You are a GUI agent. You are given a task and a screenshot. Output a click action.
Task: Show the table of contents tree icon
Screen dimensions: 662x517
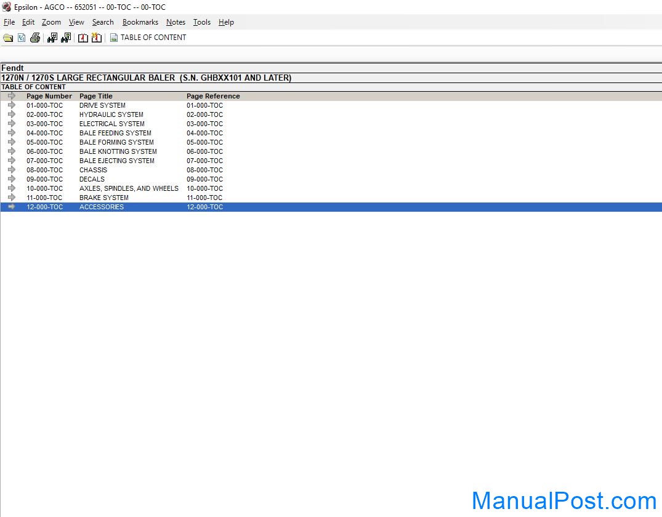[22, 38]
